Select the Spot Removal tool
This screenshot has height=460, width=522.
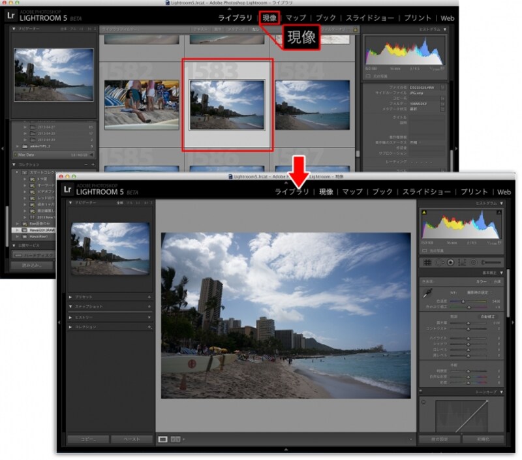coord(440,262)
